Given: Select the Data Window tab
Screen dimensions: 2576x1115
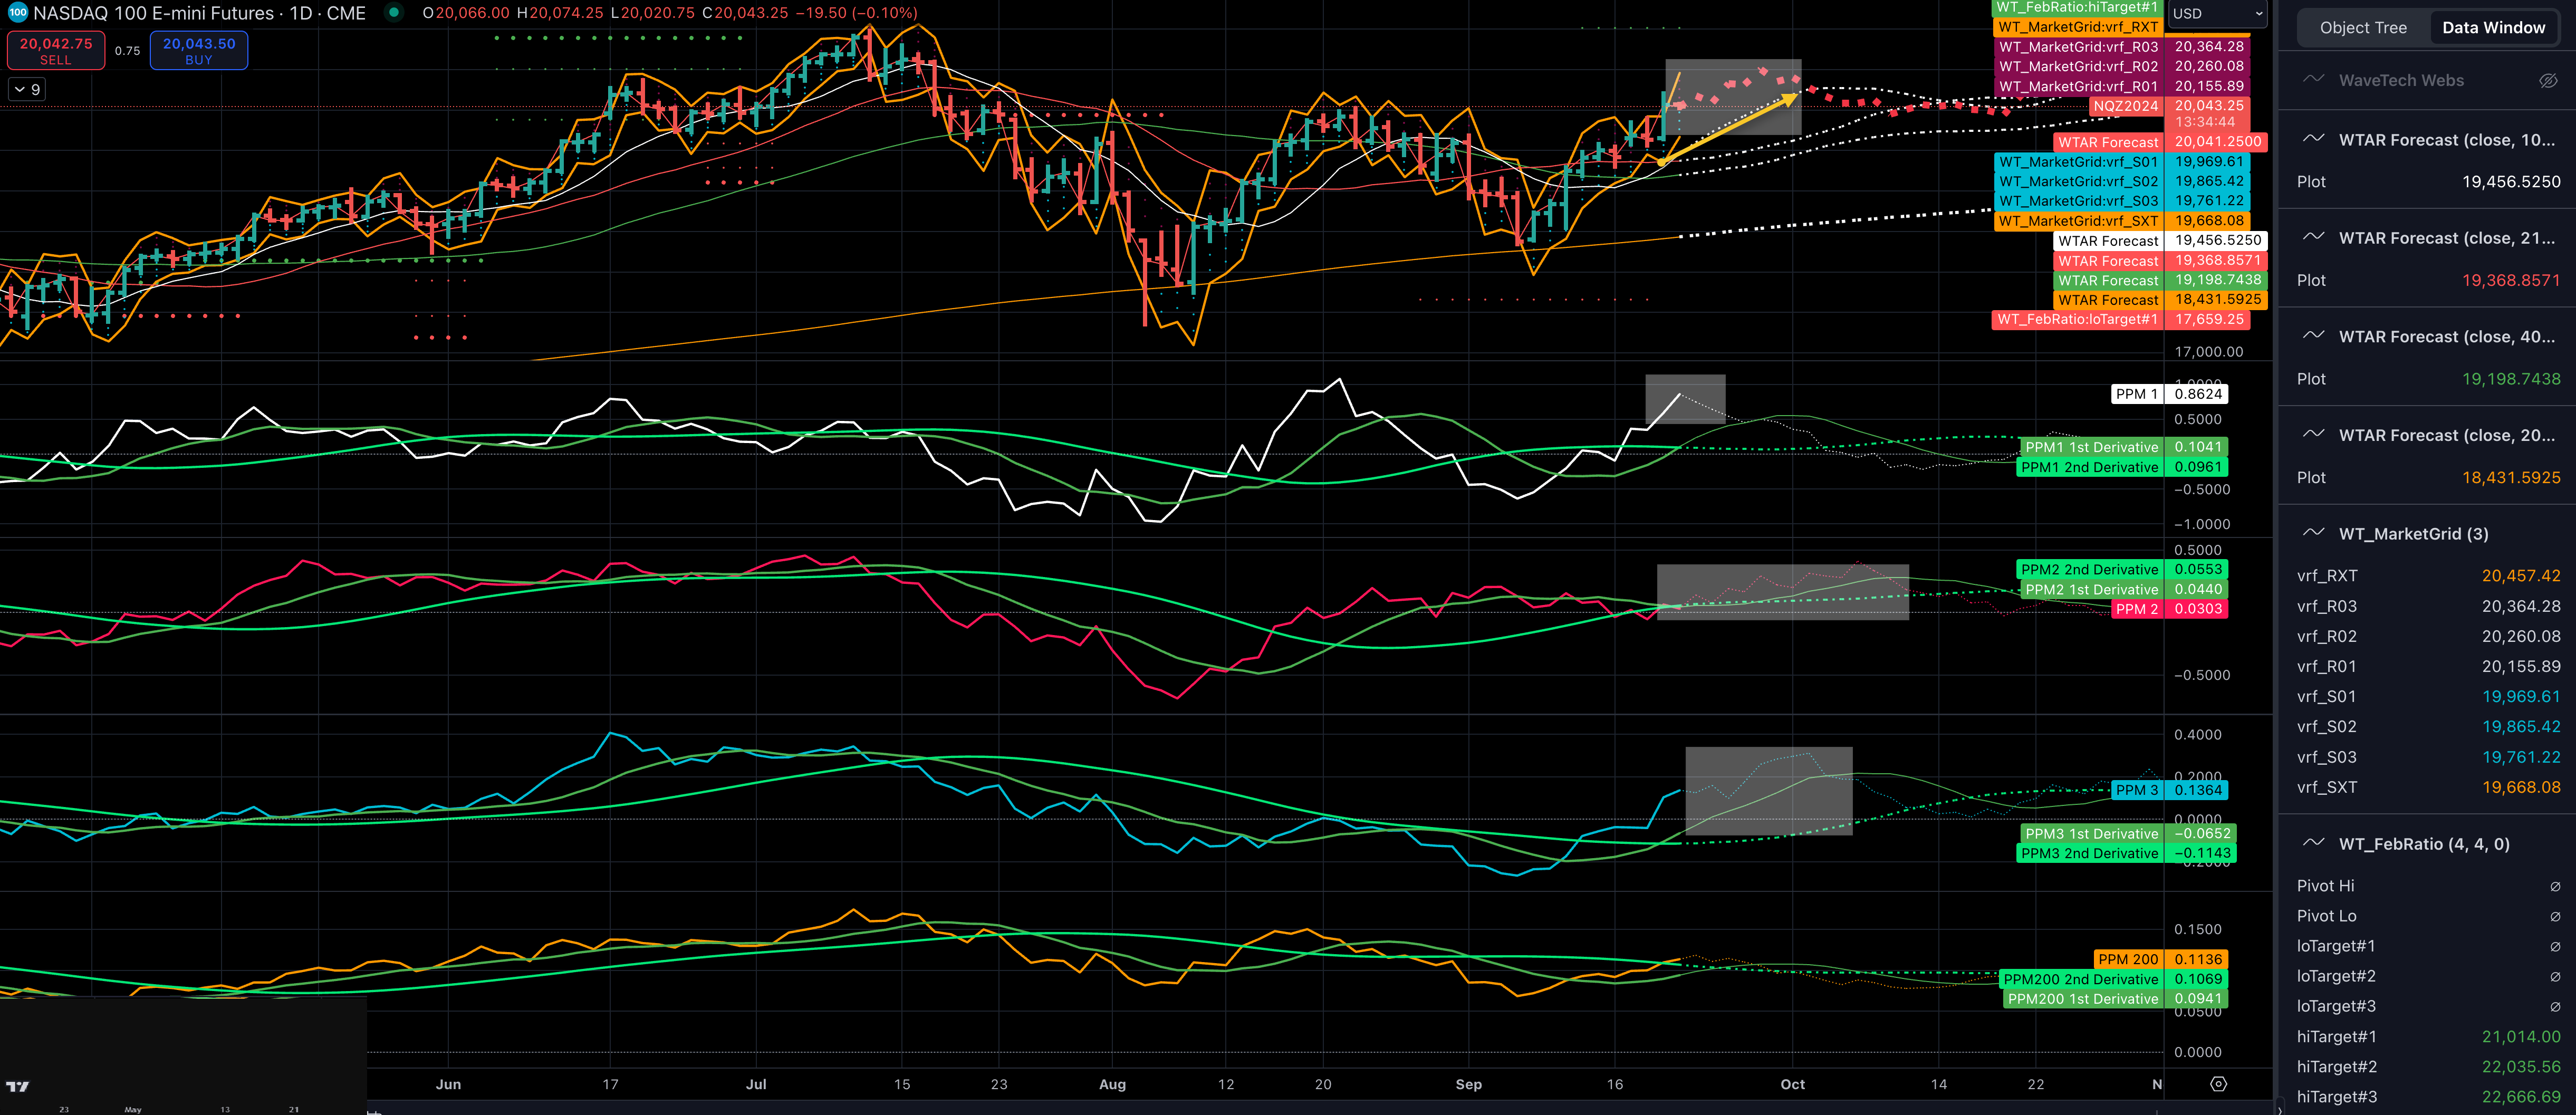Looking at the screenshot, I should coord(2493,28).
